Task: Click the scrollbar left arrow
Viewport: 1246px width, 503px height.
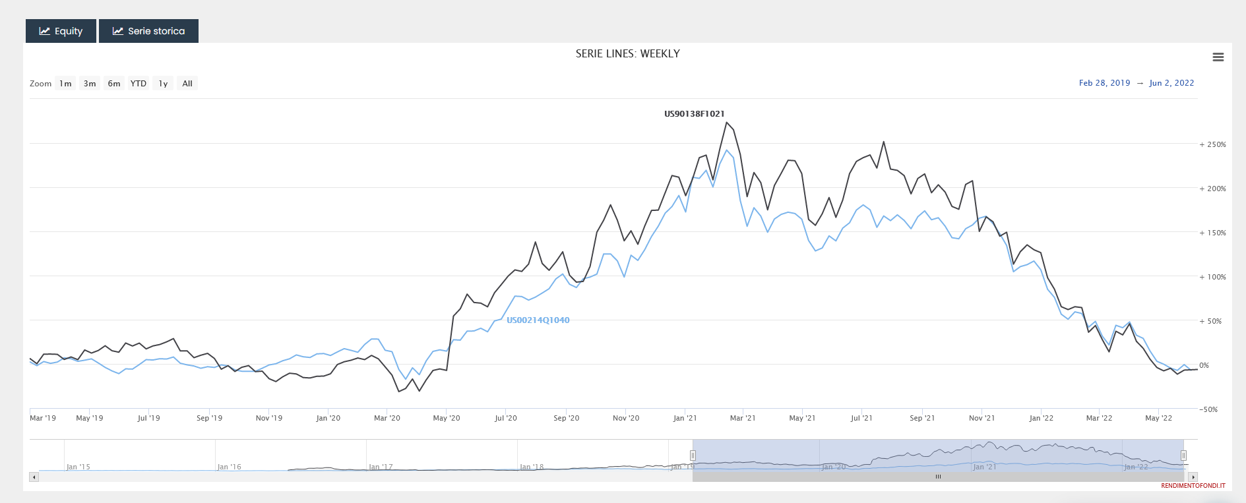Action: point(34,477)
